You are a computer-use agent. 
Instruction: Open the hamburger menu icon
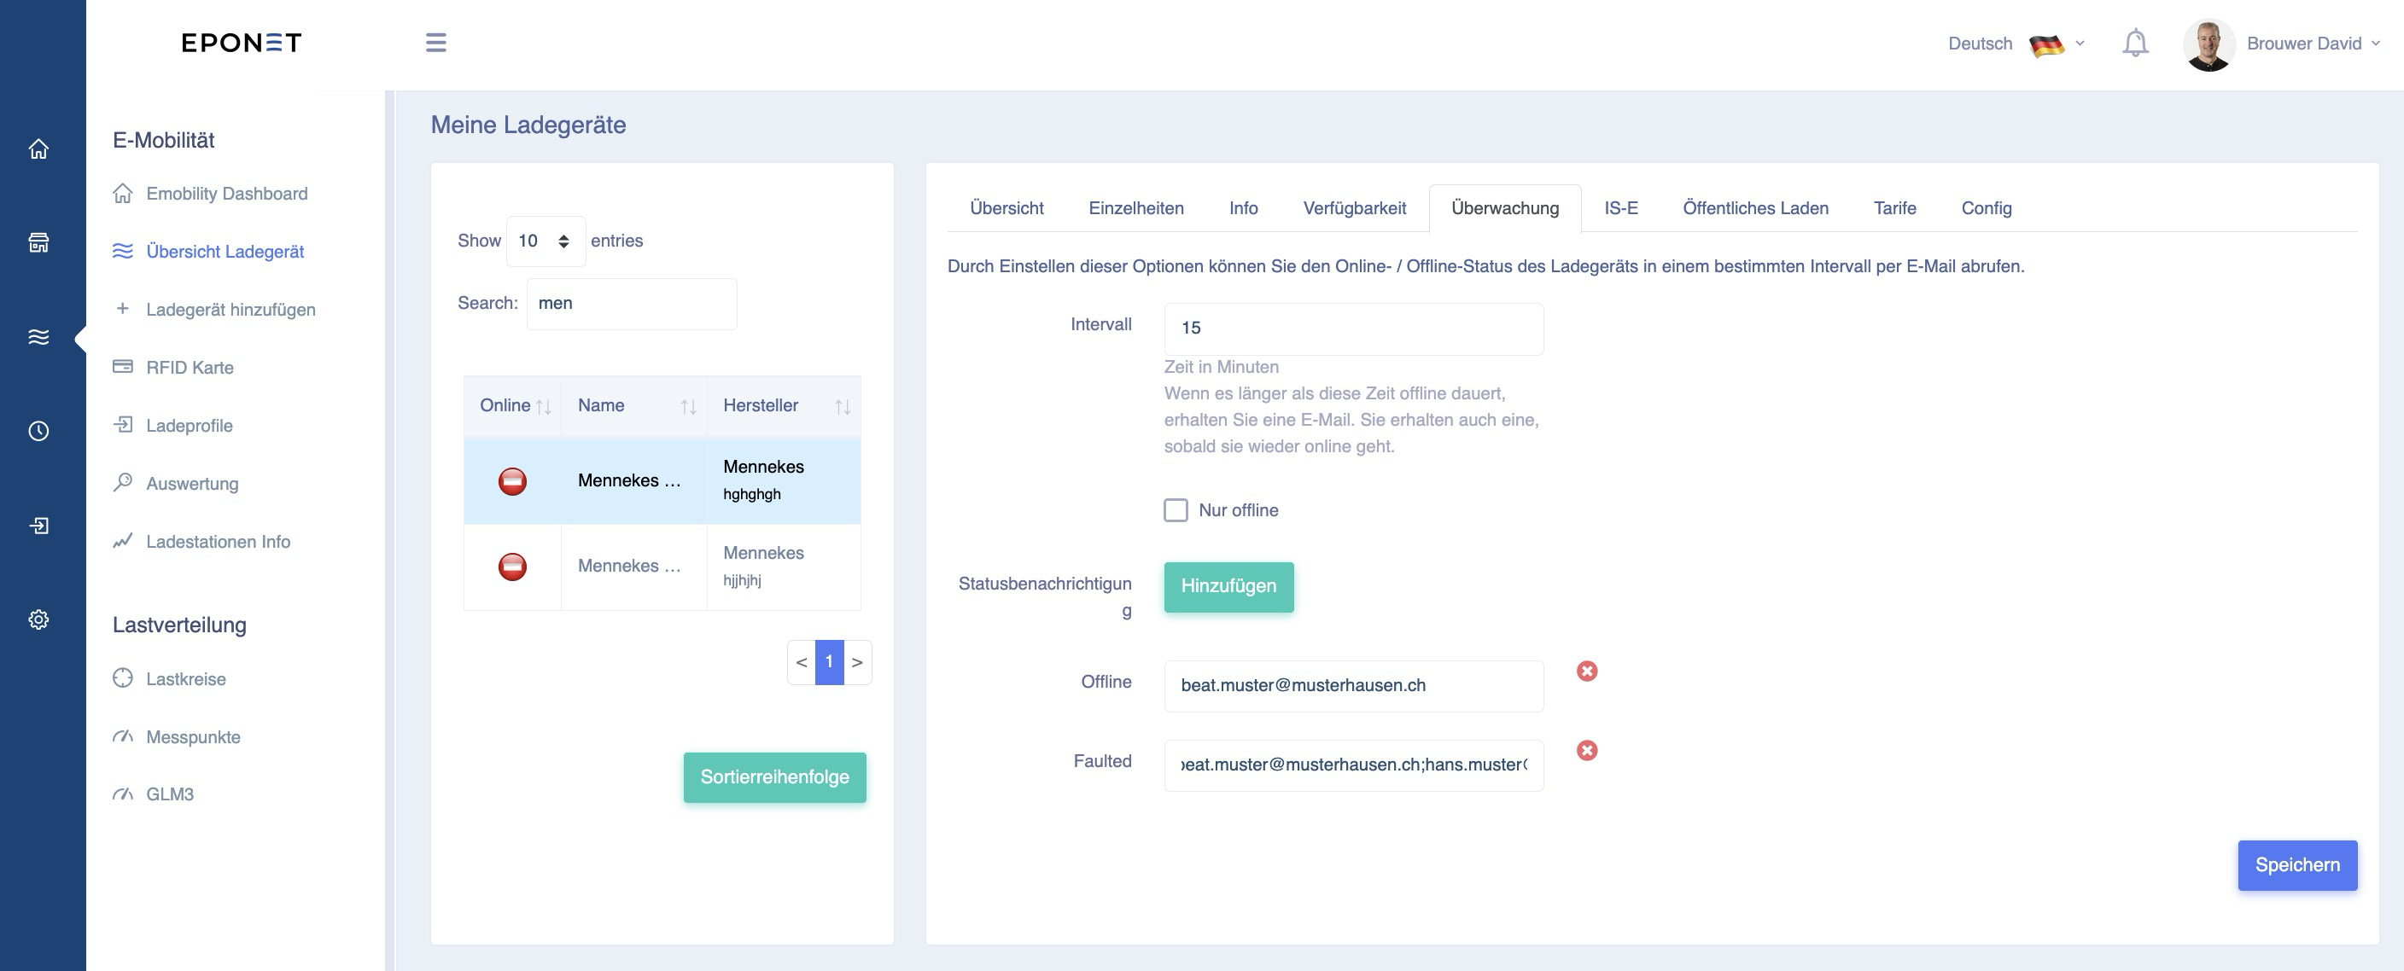click(x=436, y=43)
